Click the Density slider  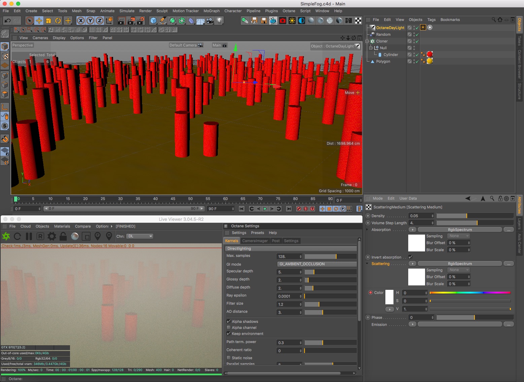pos(475,216)
